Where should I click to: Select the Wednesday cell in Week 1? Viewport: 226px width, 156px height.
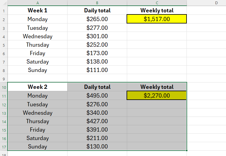[37, 36]
